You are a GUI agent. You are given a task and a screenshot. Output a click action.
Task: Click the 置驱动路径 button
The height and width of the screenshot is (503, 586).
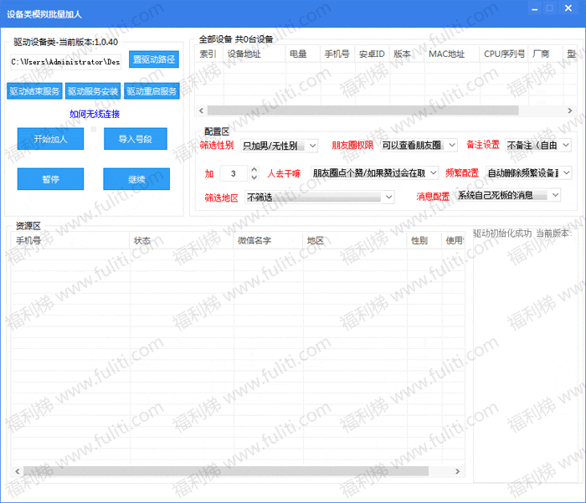pos(155,59)
